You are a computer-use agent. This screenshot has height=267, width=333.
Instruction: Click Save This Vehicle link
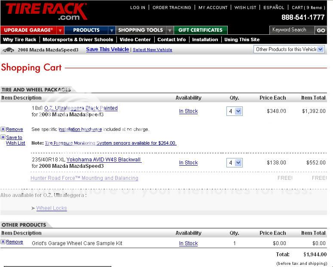(108, 49)
